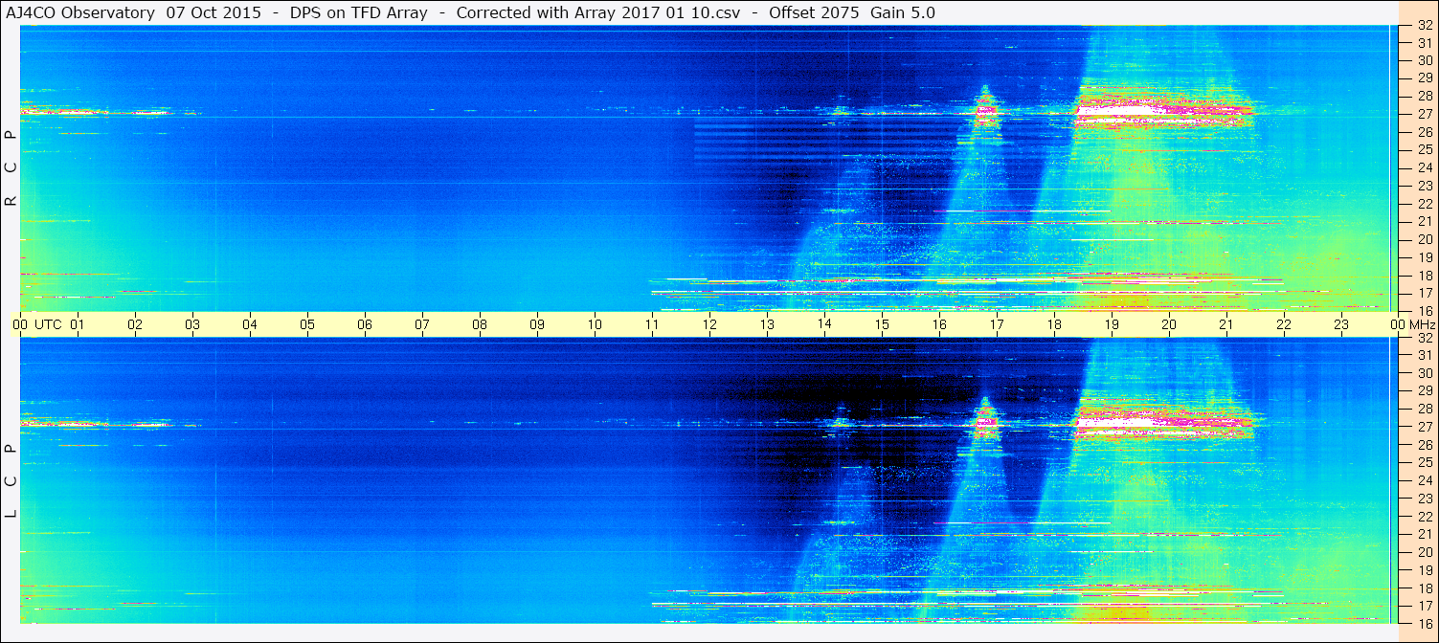The image size is (1439, 643).
Task: Click the 17 hour marker on UTC axis
Action: [997, 324]
